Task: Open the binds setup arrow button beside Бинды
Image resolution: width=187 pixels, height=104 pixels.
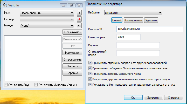Action: (79, 25)
